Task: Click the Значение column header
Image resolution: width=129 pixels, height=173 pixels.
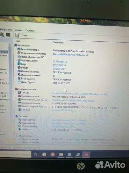Action: (x=58, y=43)
